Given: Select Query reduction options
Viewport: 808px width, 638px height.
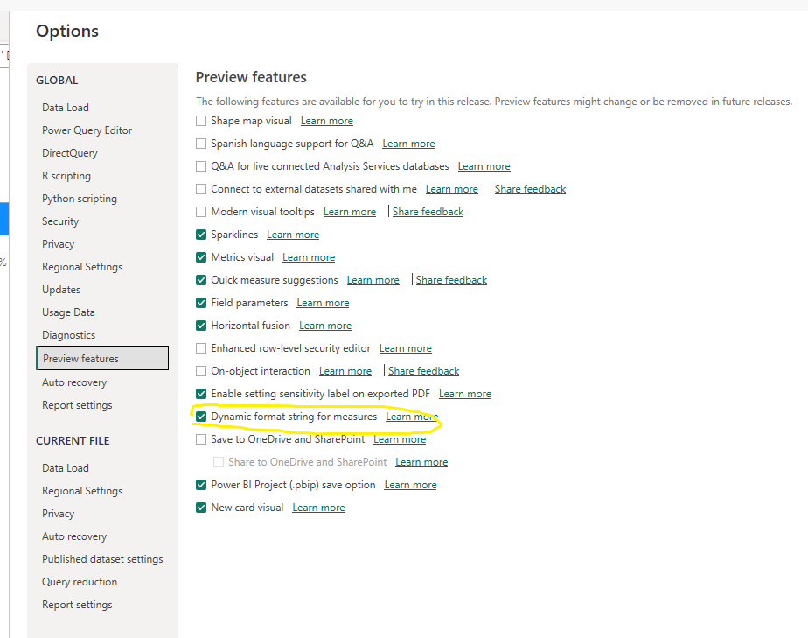Looking at the screenshot, I should [x=80, y=582].
